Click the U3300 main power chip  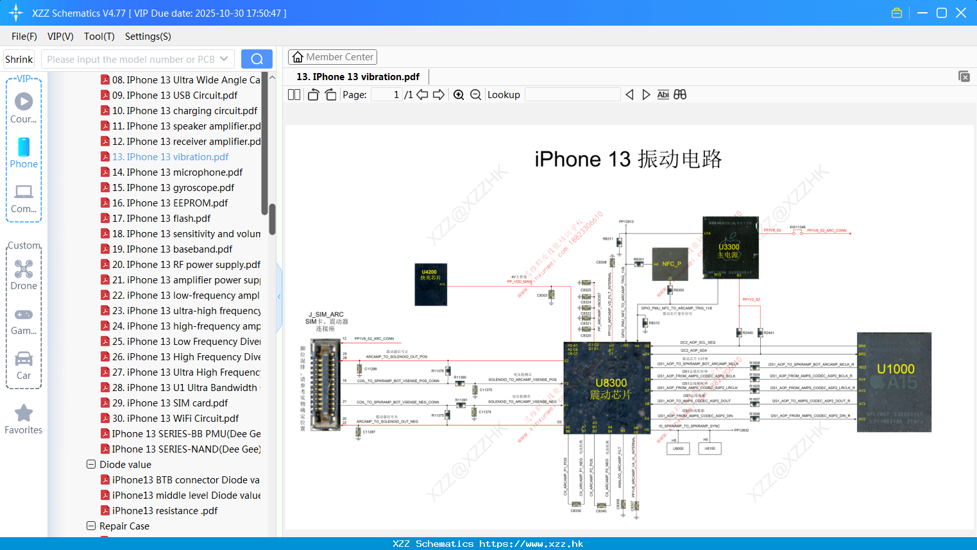tap(731, 247)
